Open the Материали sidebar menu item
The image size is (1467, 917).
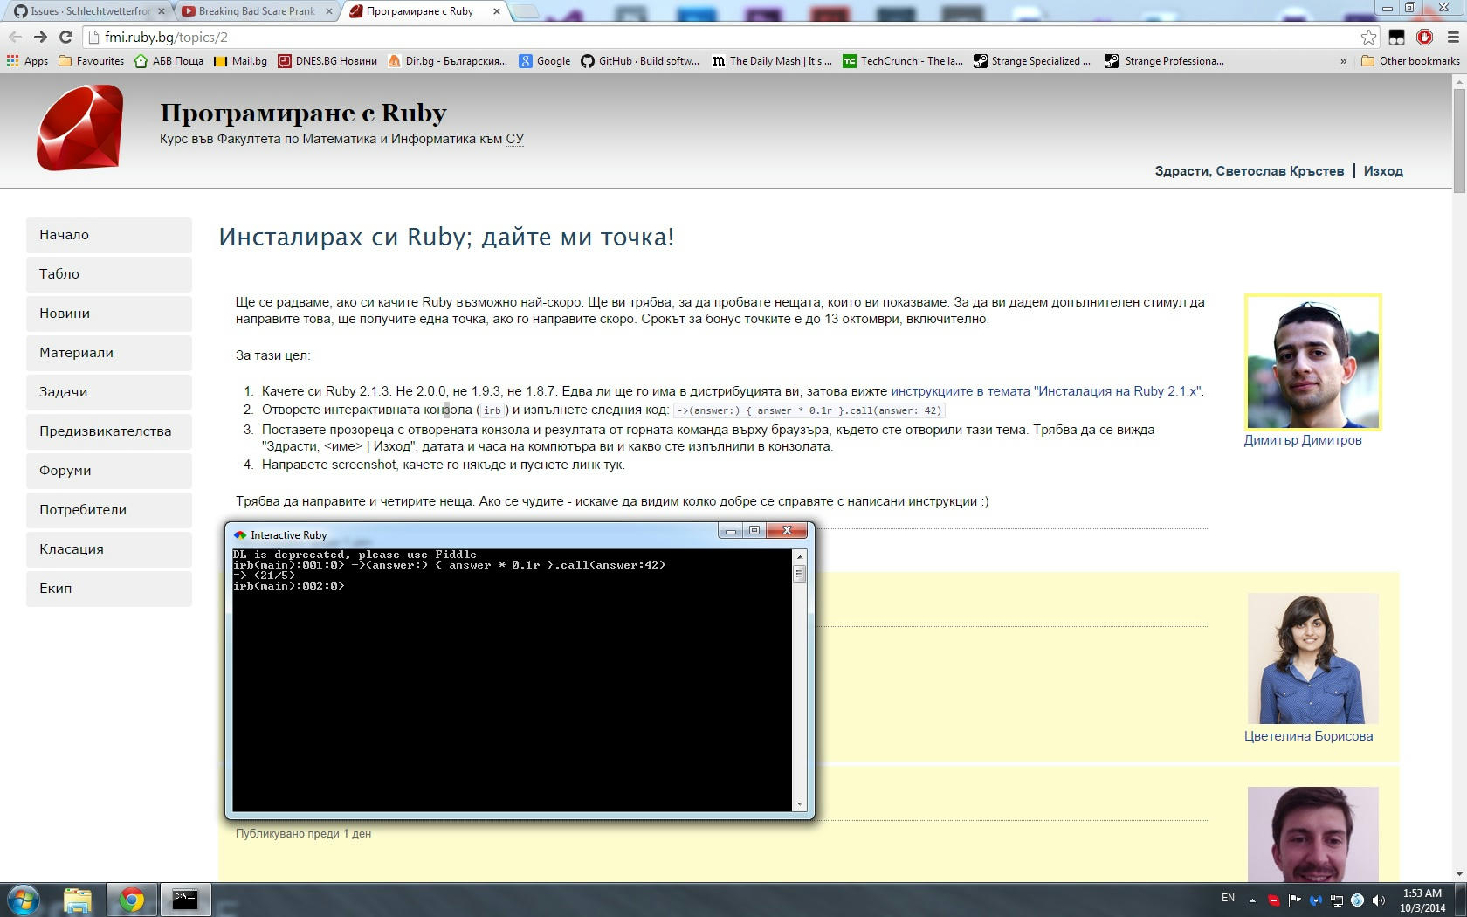[x=108, y=353]
